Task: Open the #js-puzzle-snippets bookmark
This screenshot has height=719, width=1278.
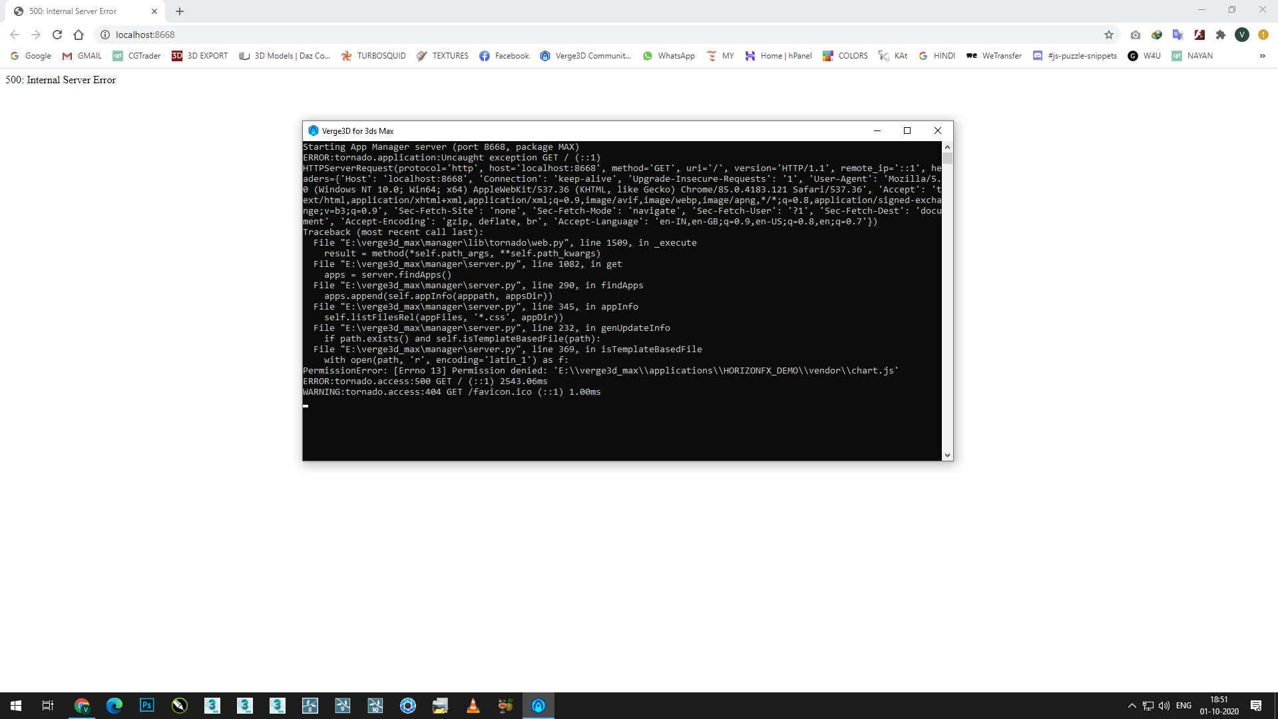Action: (x=1075, y=56)
